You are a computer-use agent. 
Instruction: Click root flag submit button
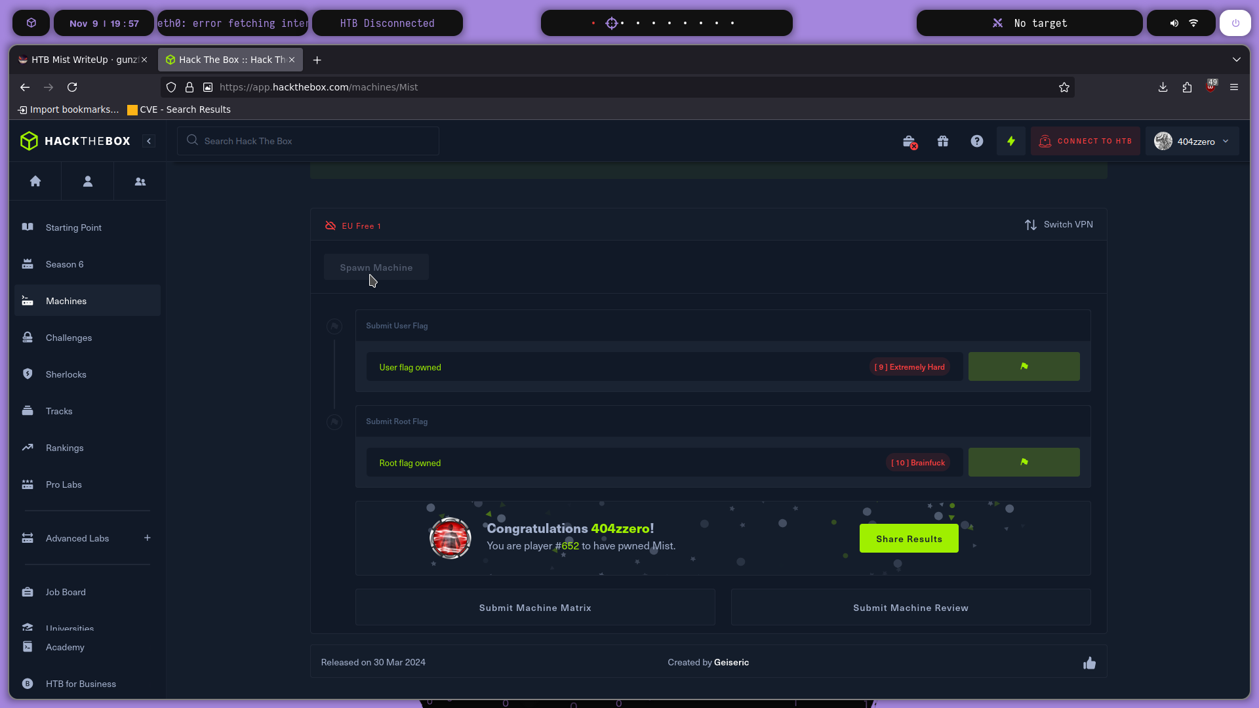(x=1024, y=462)
